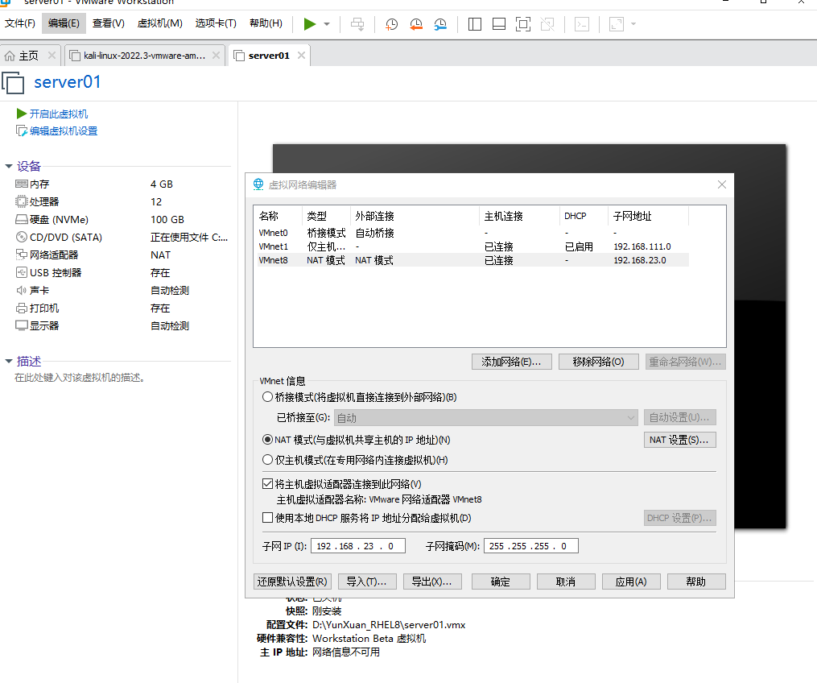Select the 网络适配器 device icon

click(x=22, y=255)
